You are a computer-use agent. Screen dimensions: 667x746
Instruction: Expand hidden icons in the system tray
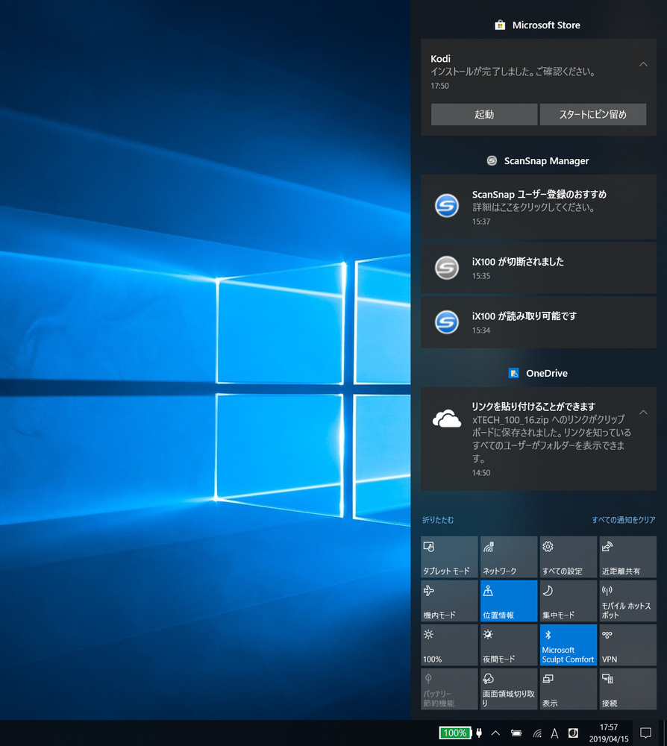tap(496, 733)
